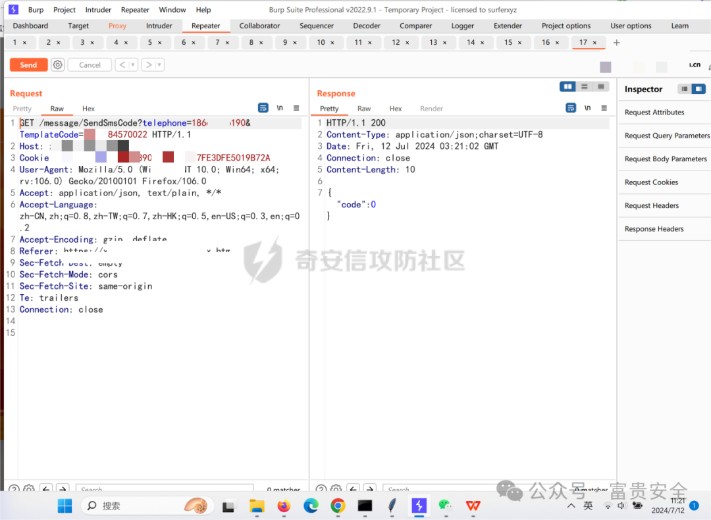Viewport: 711px width, 520px height.
Task: Open WPS Office from the taskbar
Action: [x=473, y=506]
